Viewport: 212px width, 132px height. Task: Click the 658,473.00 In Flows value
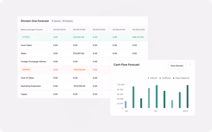138,37
